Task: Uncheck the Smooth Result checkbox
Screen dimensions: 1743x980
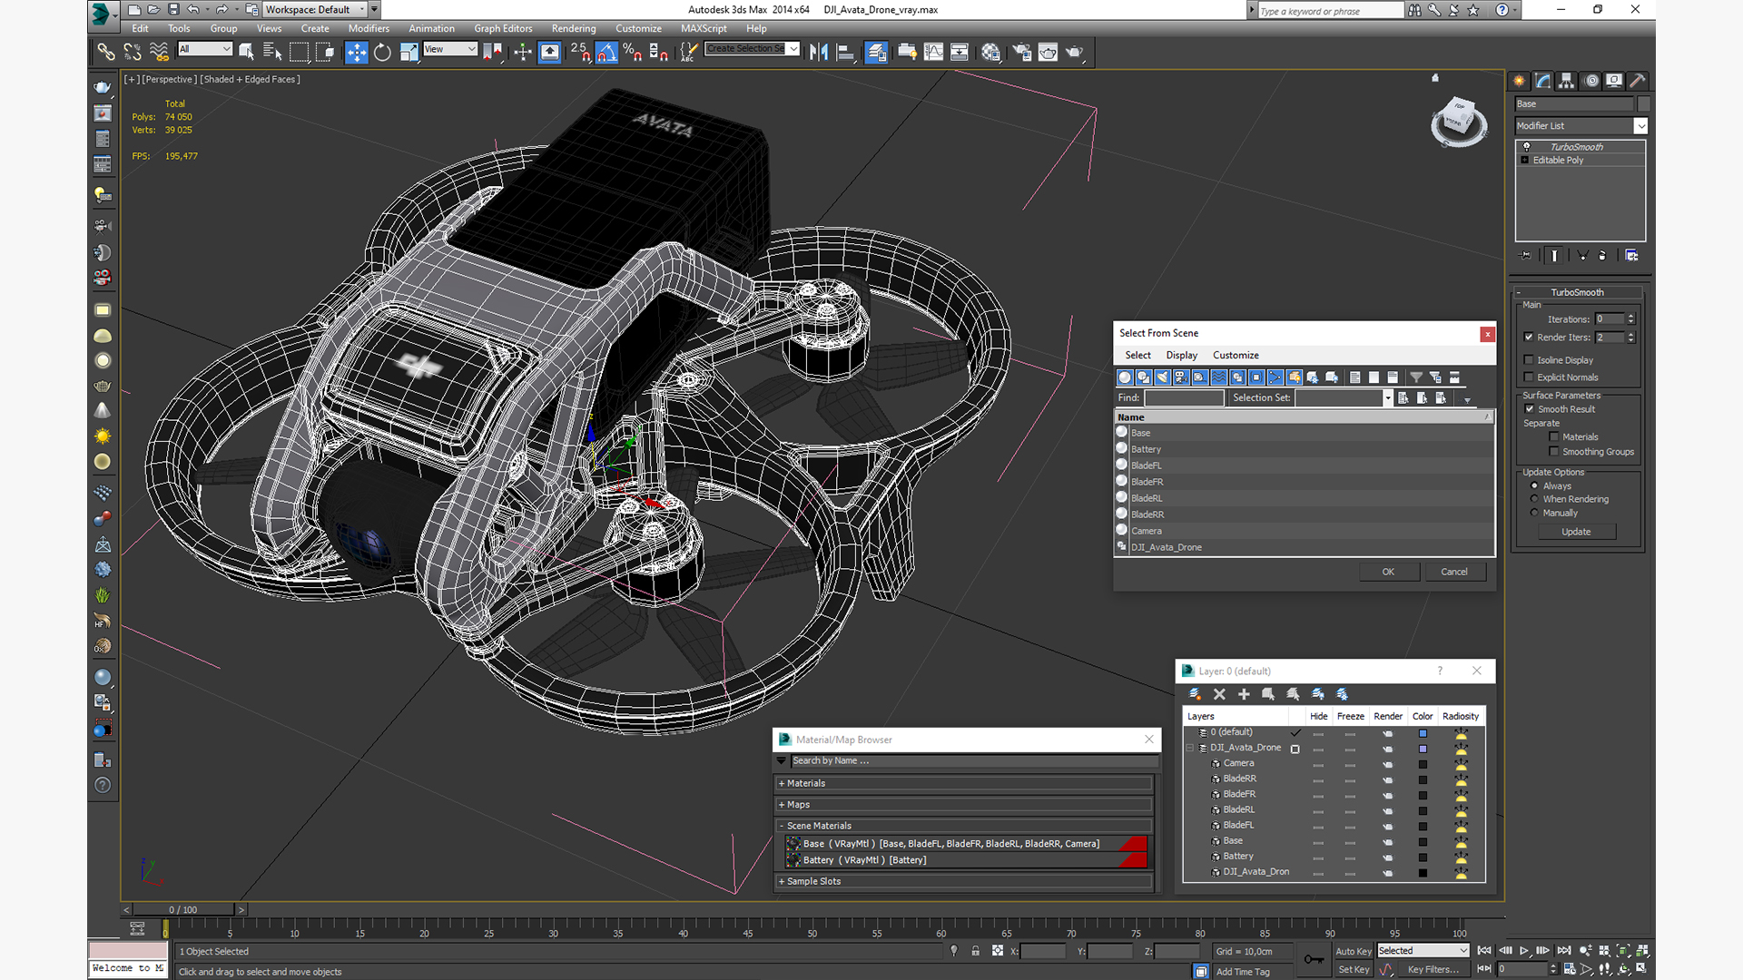Action: [1529, 409]
